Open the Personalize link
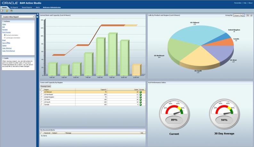The image size is (254, 147). click(238, 3)
